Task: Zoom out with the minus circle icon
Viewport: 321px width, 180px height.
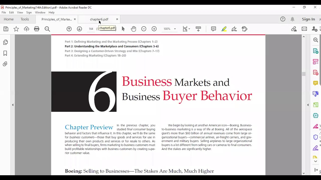Action: pyautogui.click(x=144, y=29)
